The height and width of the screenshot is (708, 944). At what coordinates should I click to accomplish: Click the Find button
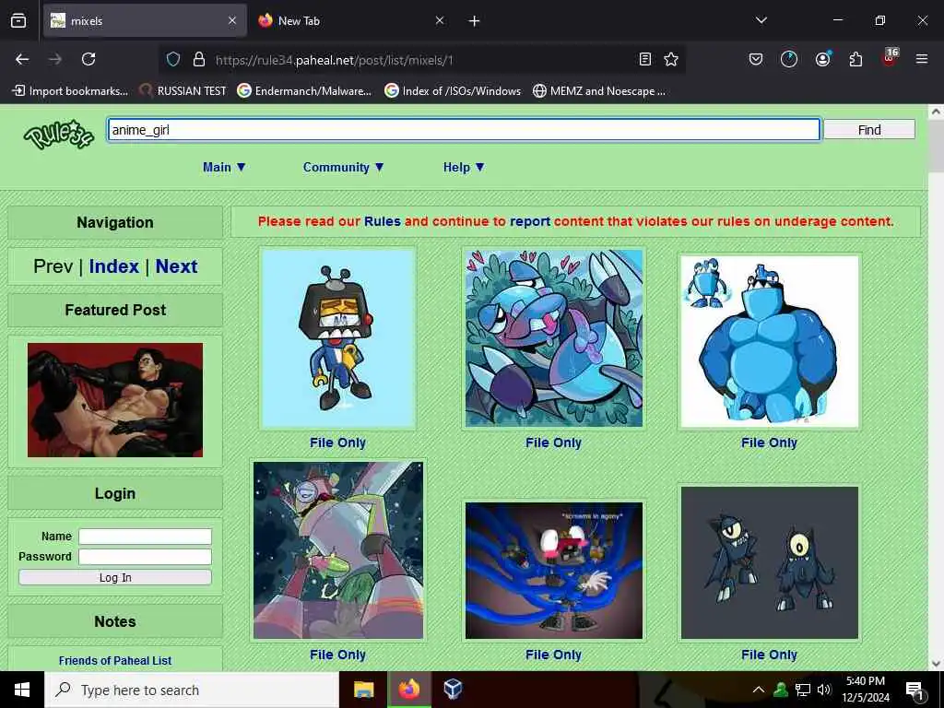coord(868,129)
